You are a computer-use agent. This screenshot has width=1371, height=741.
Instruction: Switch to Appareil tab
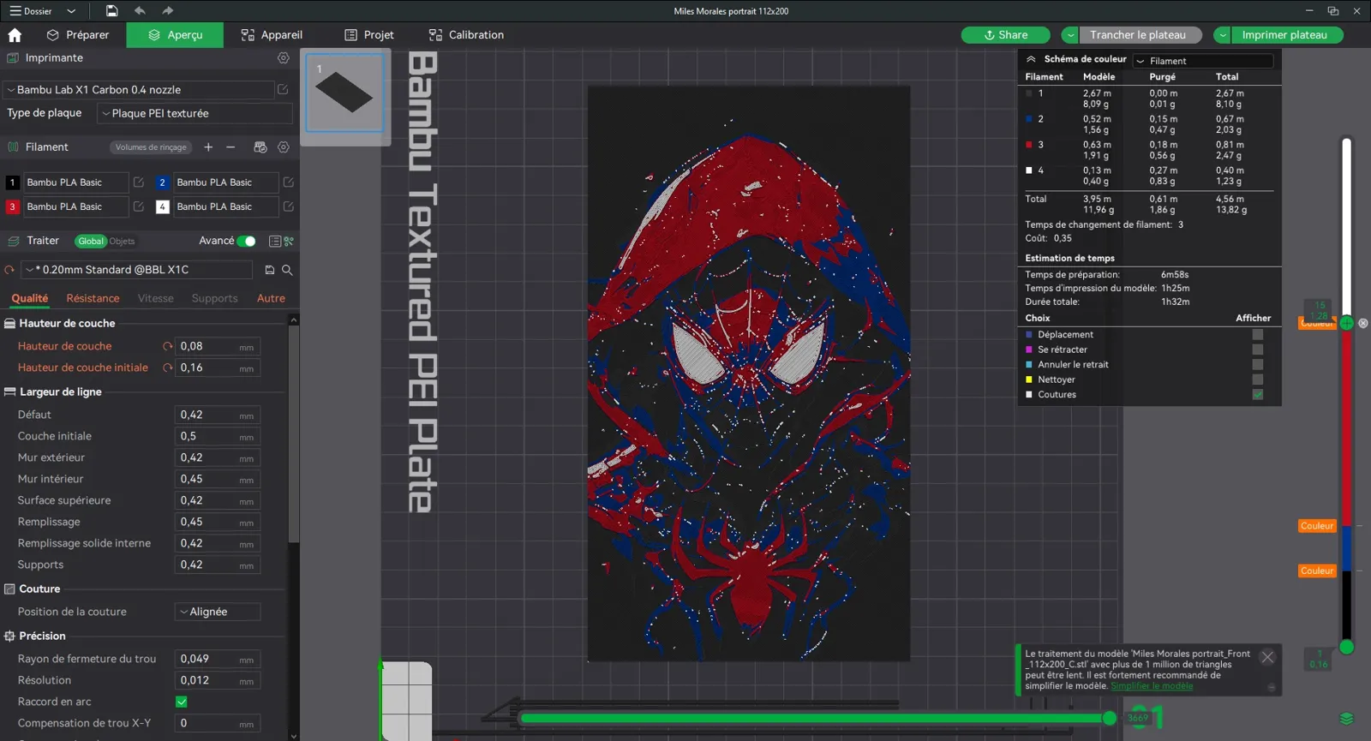click(272, 35)
